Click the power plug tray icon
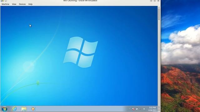200x112 pixels. coord(137,109)
